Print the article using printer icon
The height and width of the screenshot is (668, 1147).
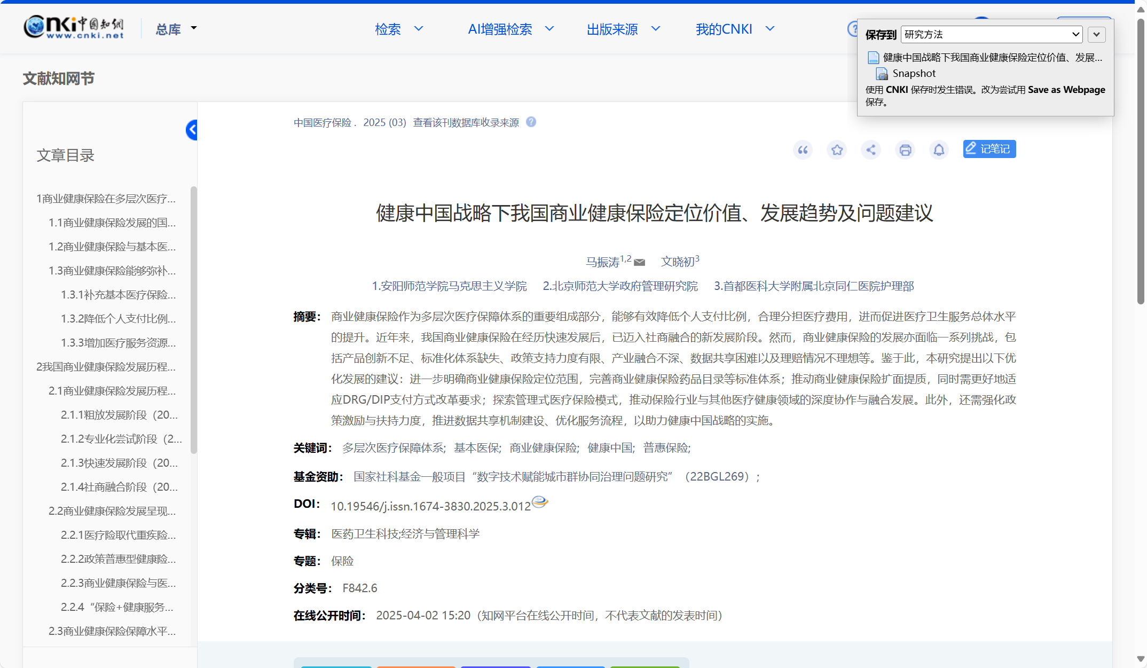pyautogui.click(x=905, y=150)
